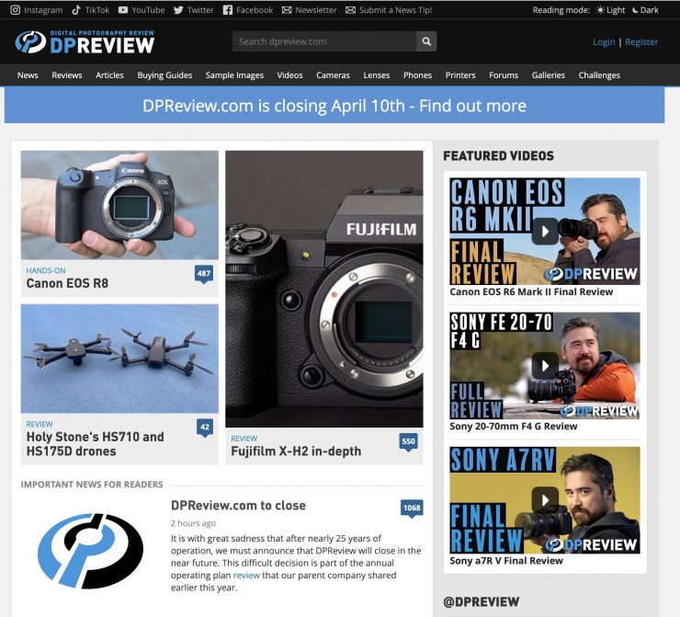Click the search dpreview.com text field
This screenshot has width=680, height=617.
click(x=323, y=41)
